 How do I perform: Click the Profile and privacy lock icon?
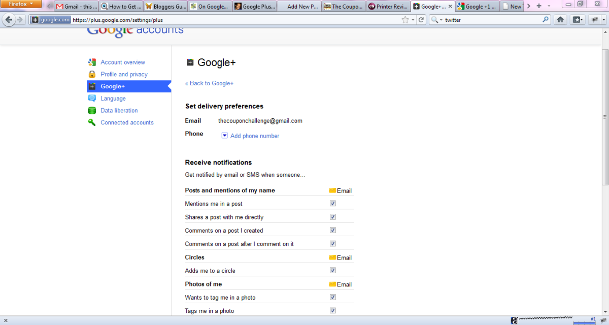click(x=92, y=74)
